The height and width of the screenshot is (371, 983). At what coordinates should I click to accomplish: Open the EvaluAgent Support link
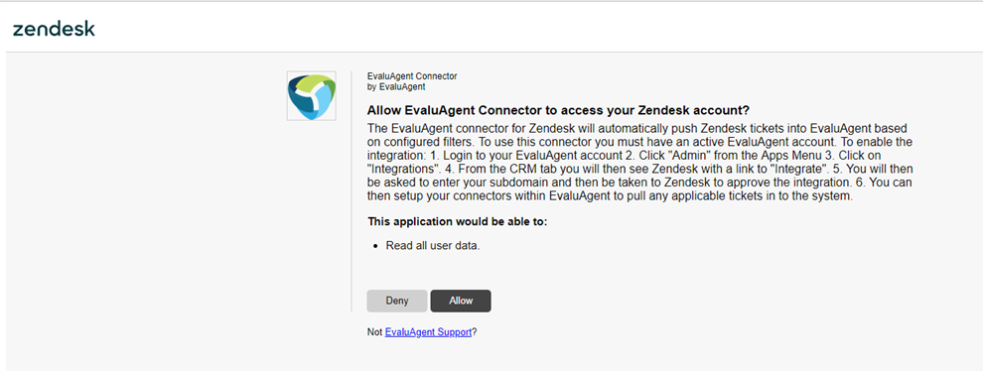pyautogui.click(x=428, y=332)
